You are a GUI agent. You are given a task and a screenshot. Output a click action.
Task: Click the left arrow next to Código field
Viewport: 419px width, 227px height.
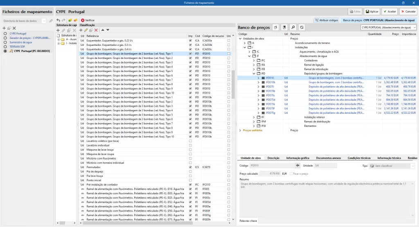tap(297, 166)
